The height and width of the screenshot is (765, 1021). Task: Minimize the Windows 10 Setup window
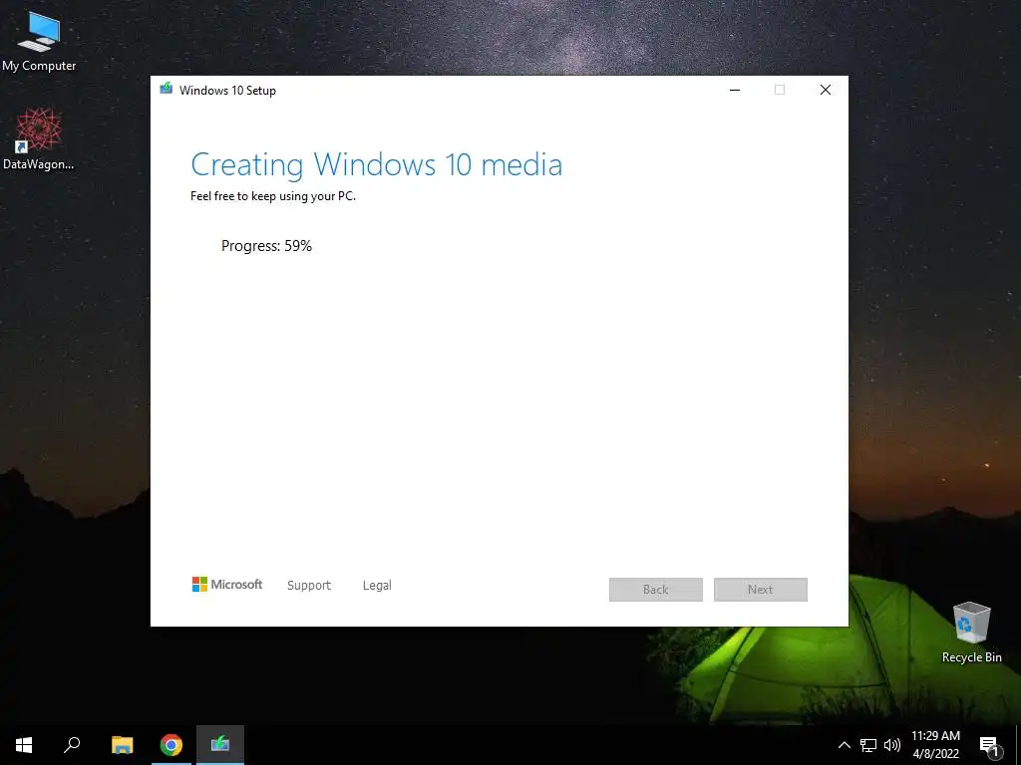click(x=735, y=90)
